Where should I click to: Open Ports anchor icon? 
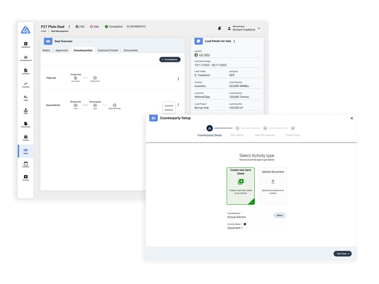pyautogui.click(x=26, y=111)
